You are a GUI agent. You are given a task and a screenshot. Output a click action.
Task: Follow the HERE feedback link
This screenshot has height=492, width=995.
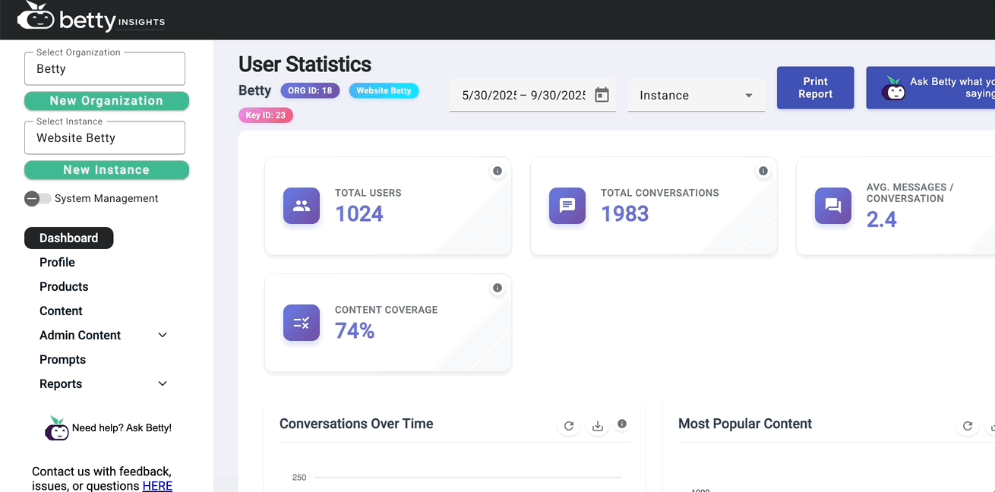(157, 485)
